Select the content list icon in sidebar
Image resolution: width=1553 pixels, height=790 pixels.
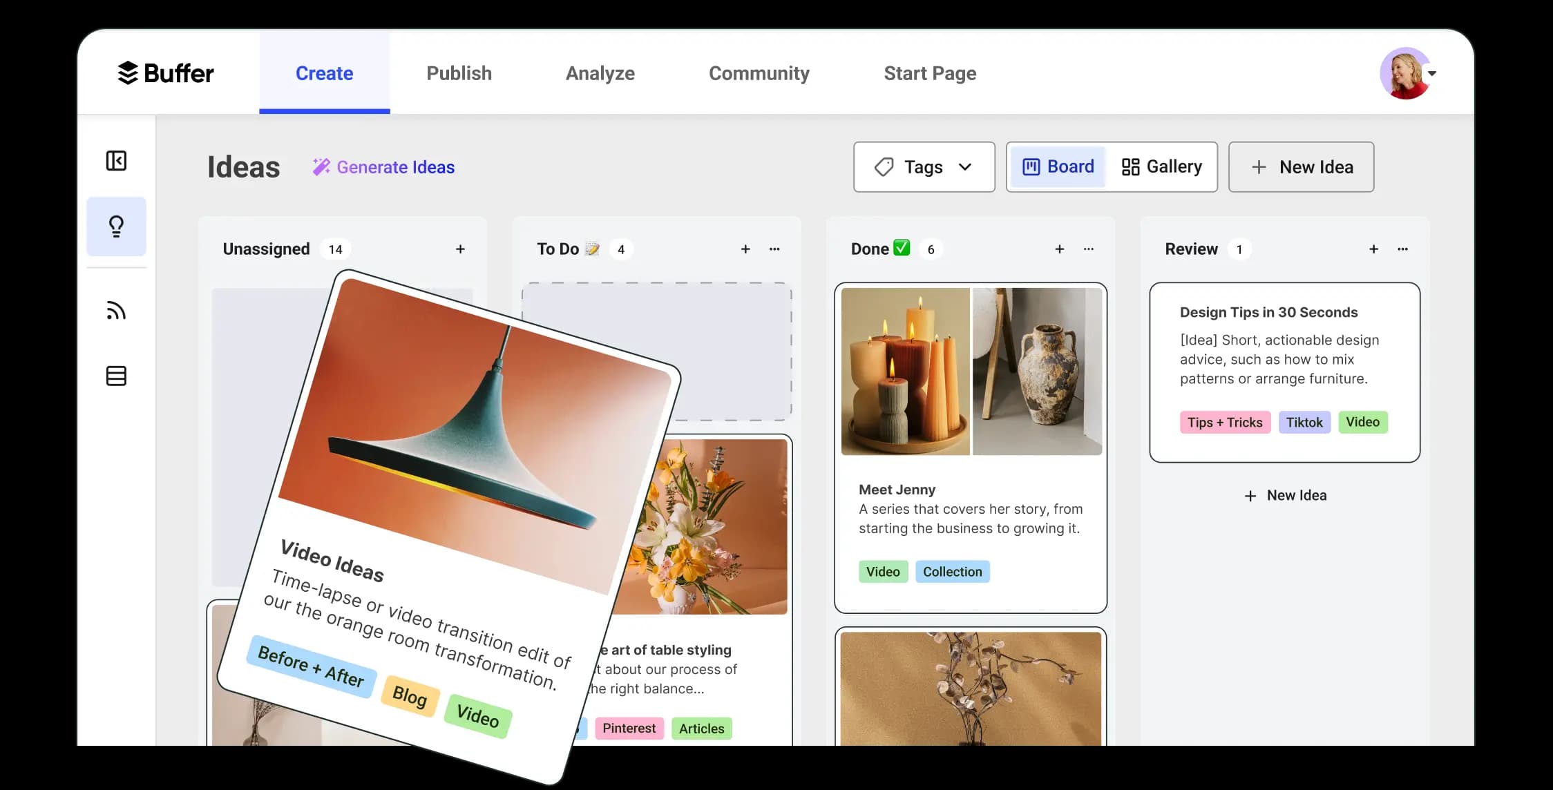pos(116,376)
